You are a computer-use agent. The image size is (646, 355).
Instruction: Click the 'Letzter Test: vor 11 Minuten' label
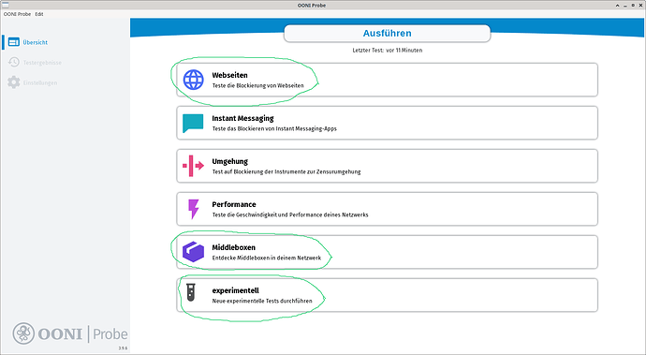tap(388, 51)
